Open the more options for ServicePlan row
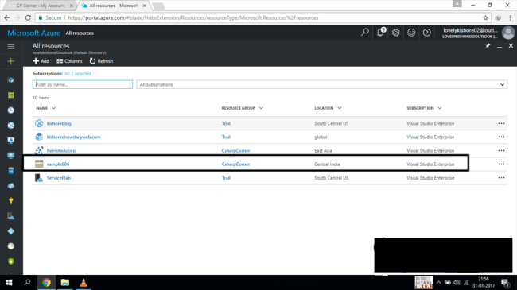Image resolution: width=517 pixels, height=290 pixels. (x=501, y=178)
